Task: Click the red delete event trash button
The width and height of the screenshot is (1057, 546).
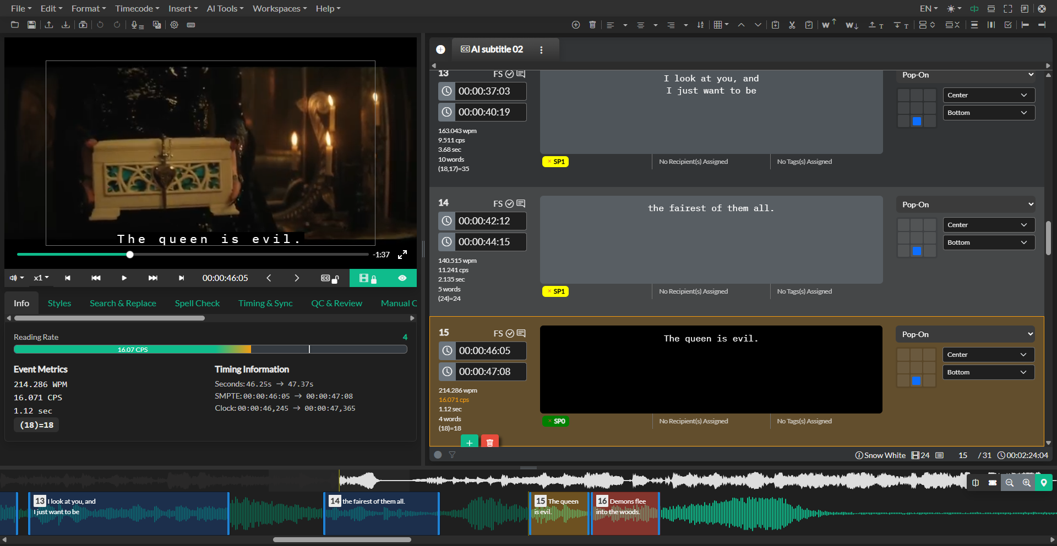Action: 489,442
